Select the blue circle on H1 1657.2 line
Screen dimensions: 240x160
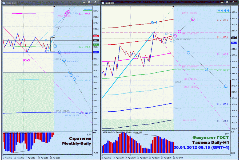pos(189,53)
